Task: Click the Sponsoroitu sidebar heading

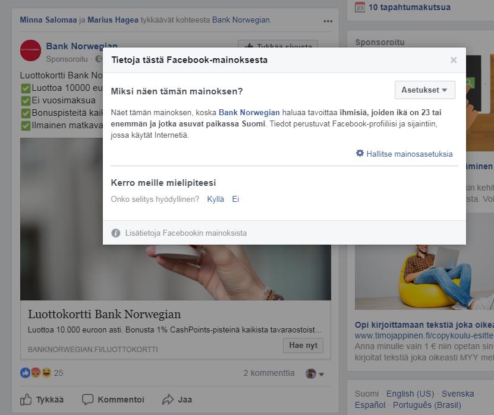Action: 380,42
